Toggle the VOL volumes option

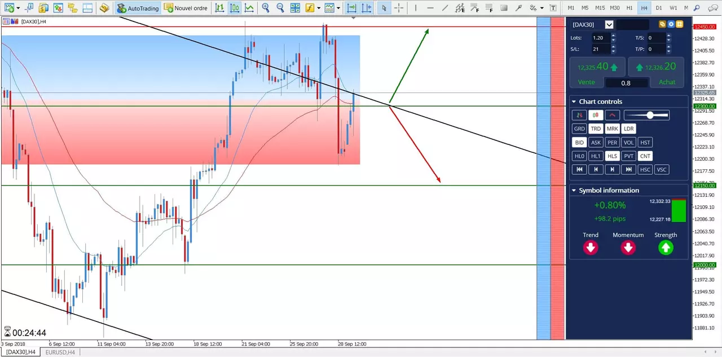629,142
